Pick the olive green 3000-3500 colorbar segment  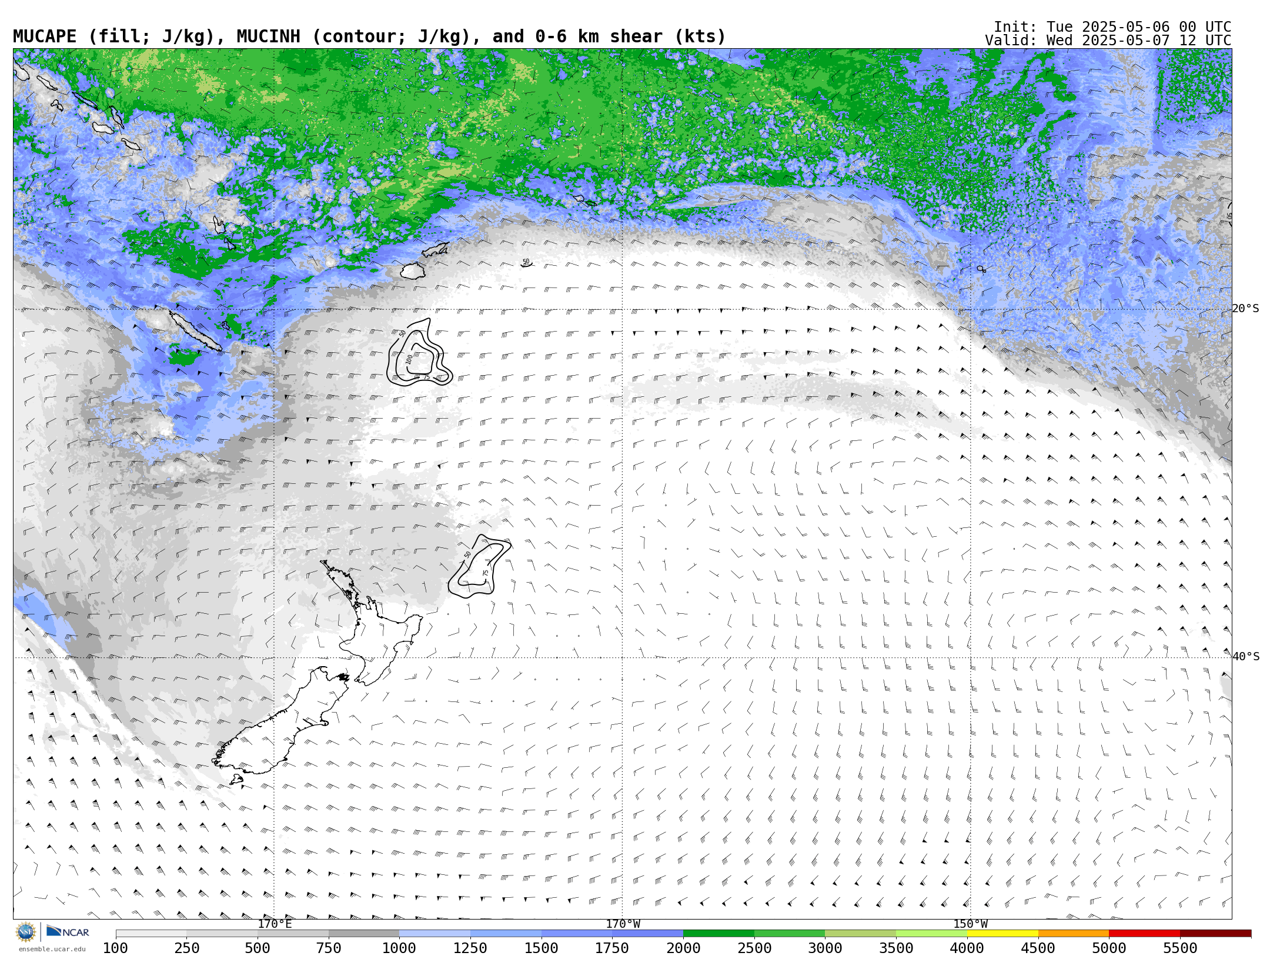[860, 934]
